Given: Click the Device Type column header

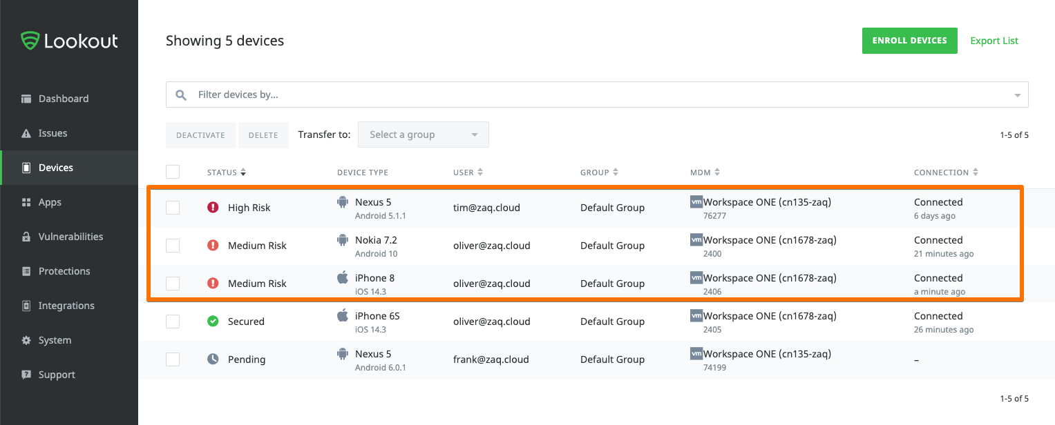Looking at the screenshot, I should coord(363,172).
